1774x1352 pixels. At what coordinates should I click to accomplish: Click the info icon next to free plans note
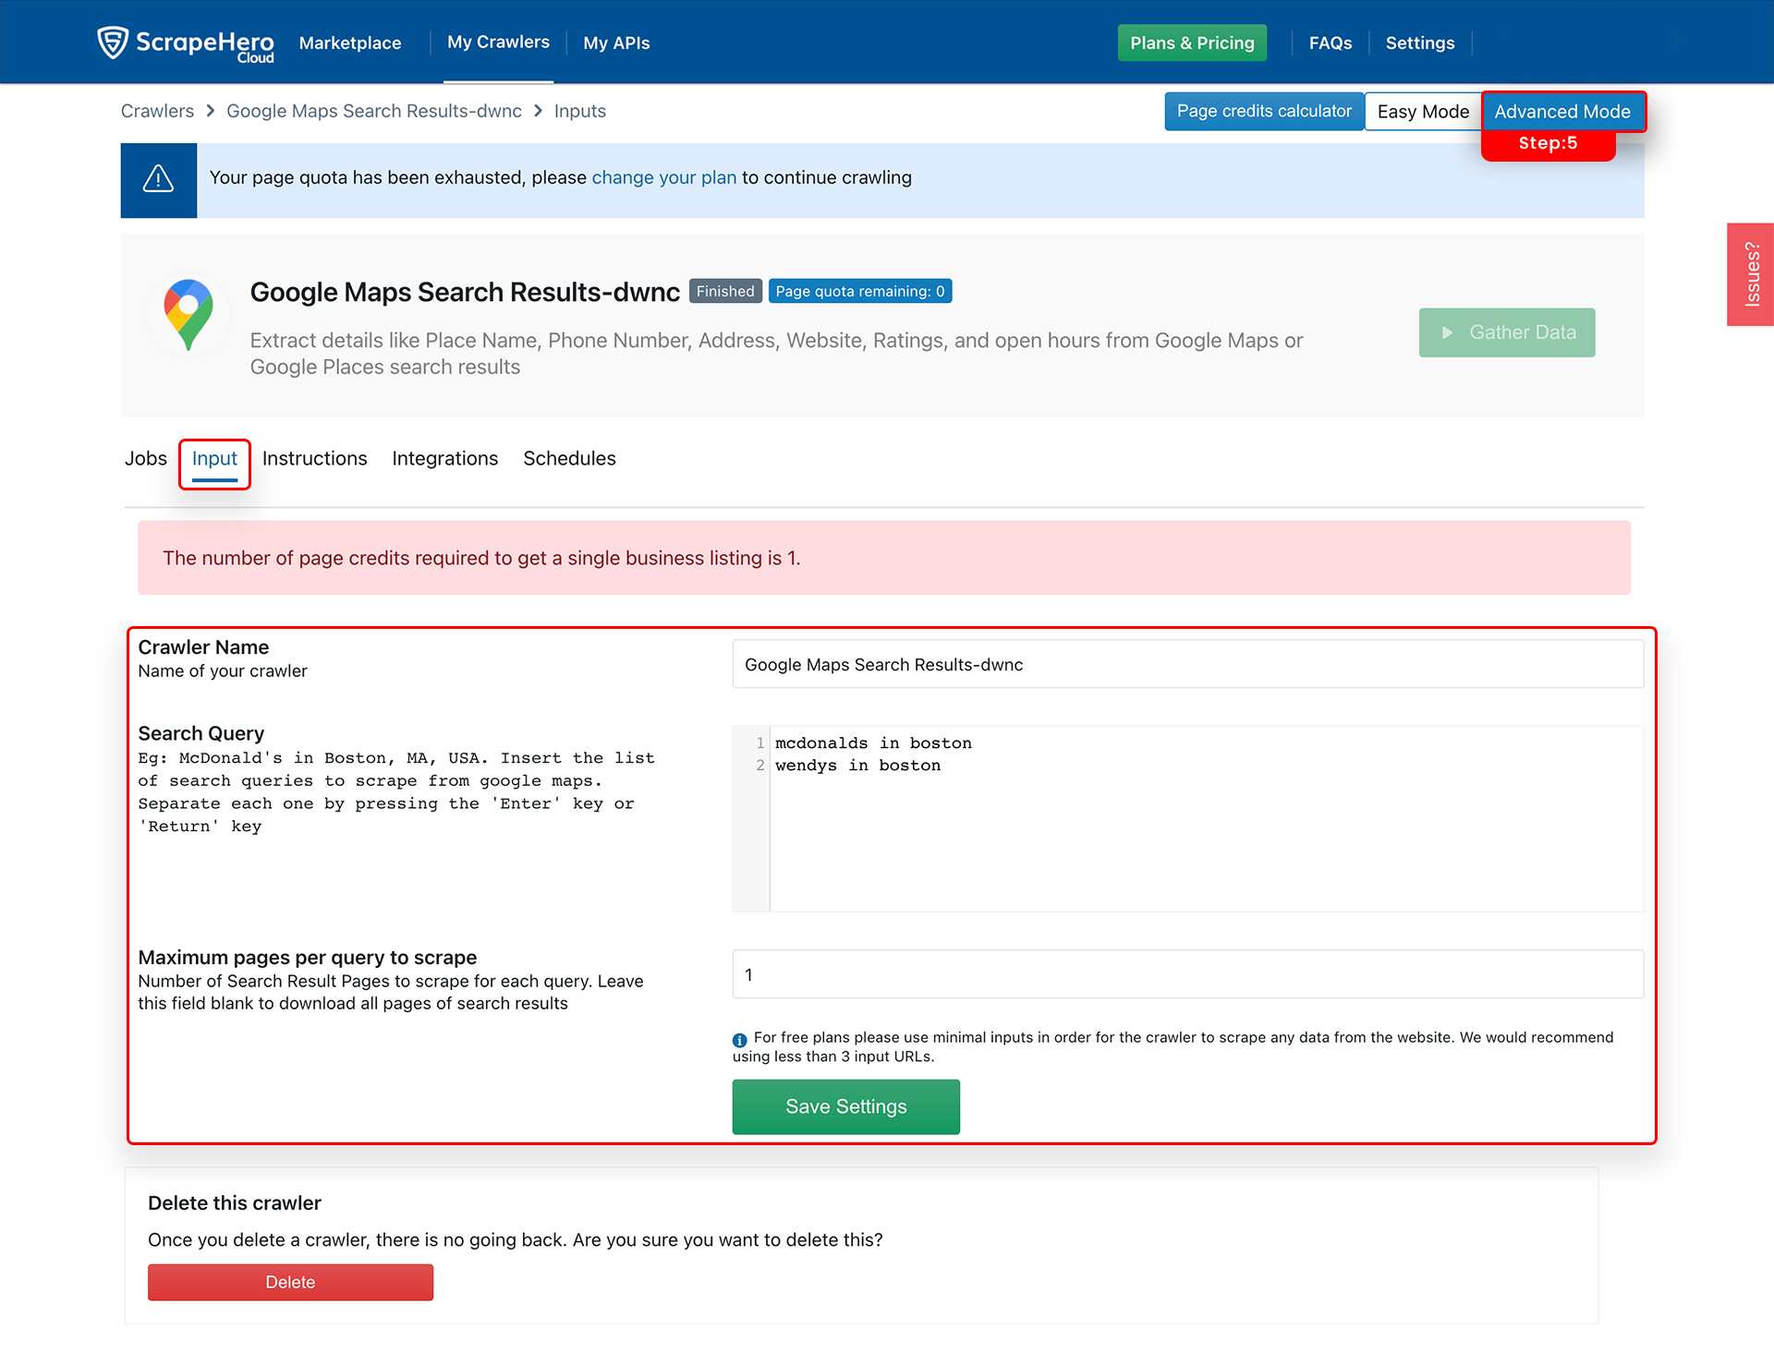point(739,1040)
